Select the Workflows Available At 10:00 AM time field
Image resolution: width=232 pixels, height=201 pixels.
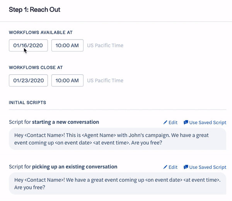(67, 45)
